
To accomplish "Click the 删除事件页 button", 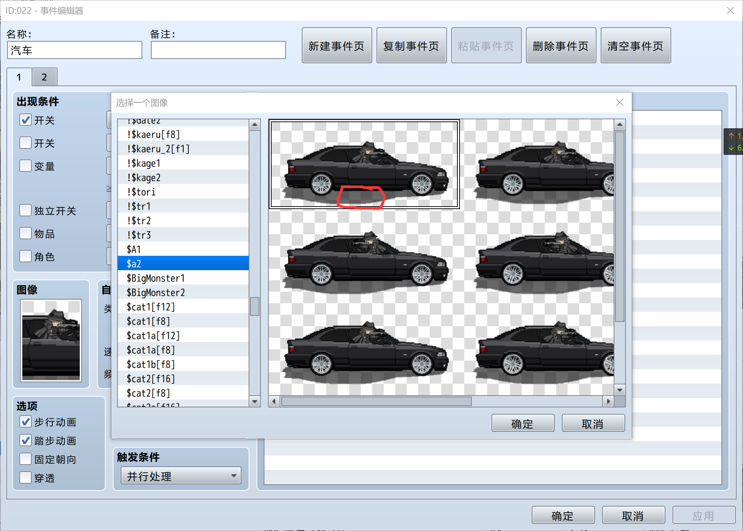I will [561, 46].
